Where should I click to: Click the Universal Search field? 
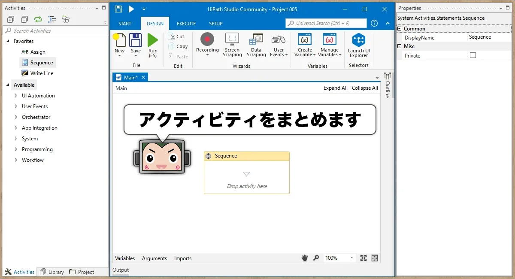click(x=326, y=23)
